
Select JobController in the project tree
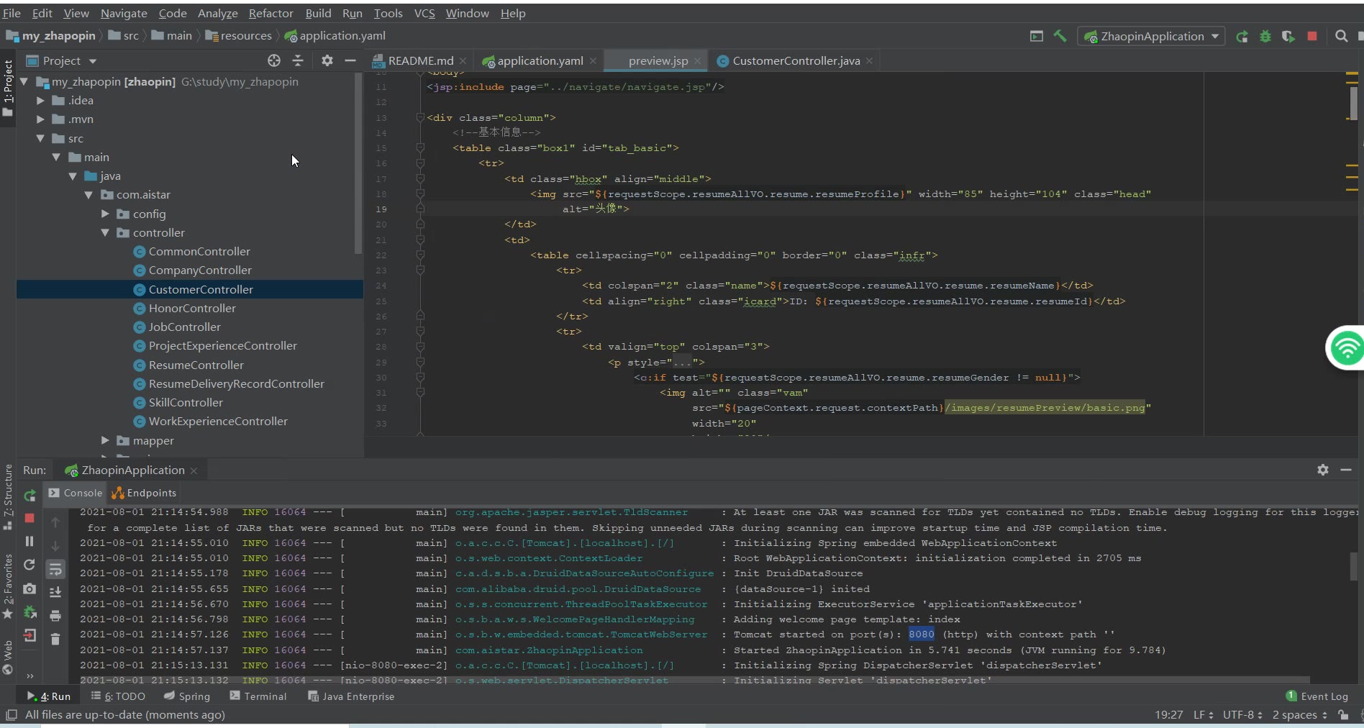point(184,327)
